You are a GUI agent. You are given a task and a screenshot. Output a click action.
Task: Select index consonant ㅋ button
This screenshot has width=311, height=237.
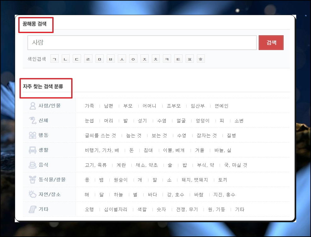(x=167, y=59)
